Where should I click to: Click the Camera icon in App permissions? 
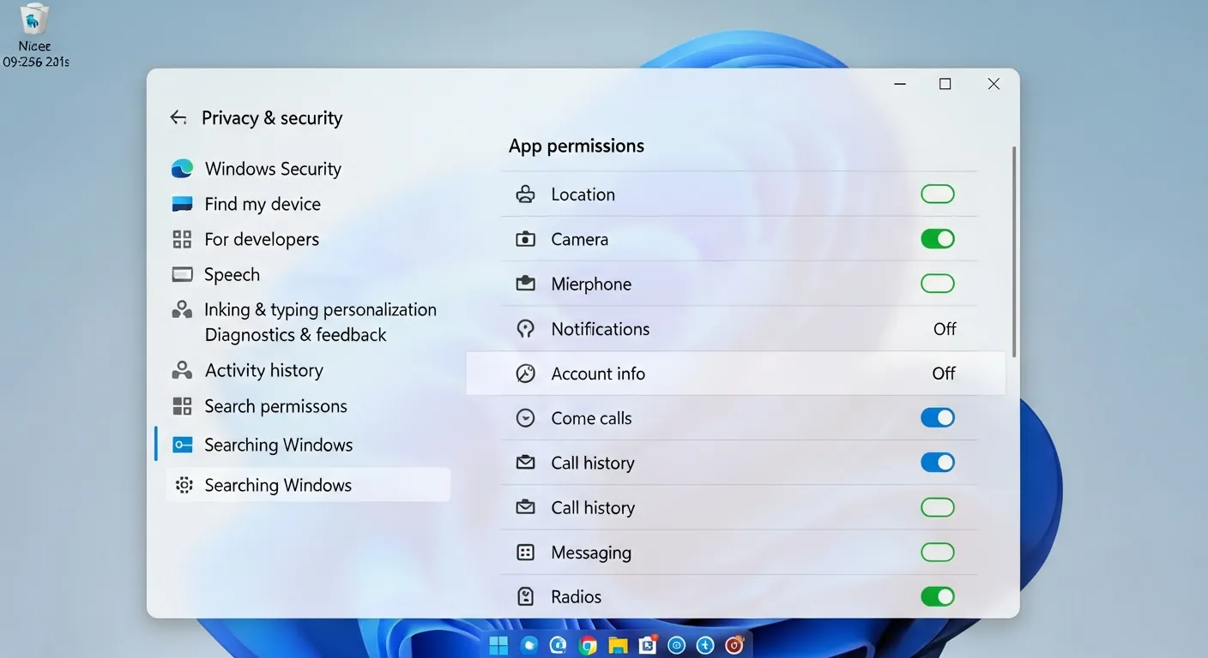(x=525, y=239)
